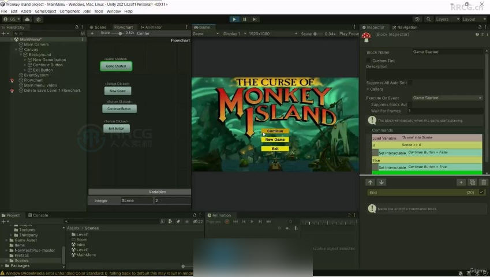Select the Continue Button block in the Flowchart
This screenshot has height=277, width=490.
coord(119,108)
